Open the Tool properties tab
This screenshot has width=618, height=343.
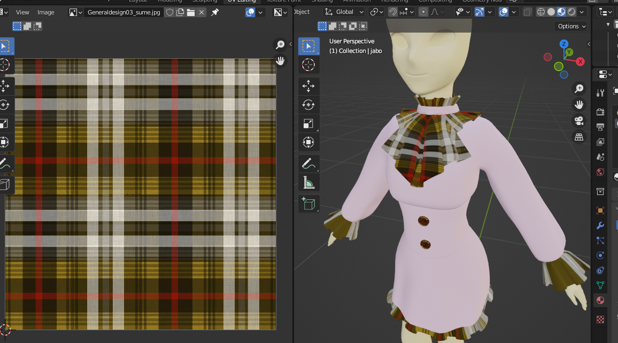600,93
